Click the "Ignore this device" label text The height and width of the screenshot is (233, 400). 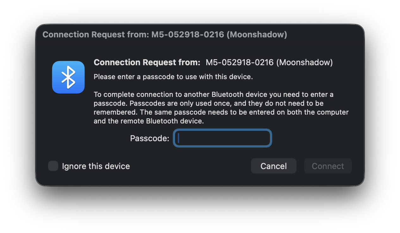96,166
